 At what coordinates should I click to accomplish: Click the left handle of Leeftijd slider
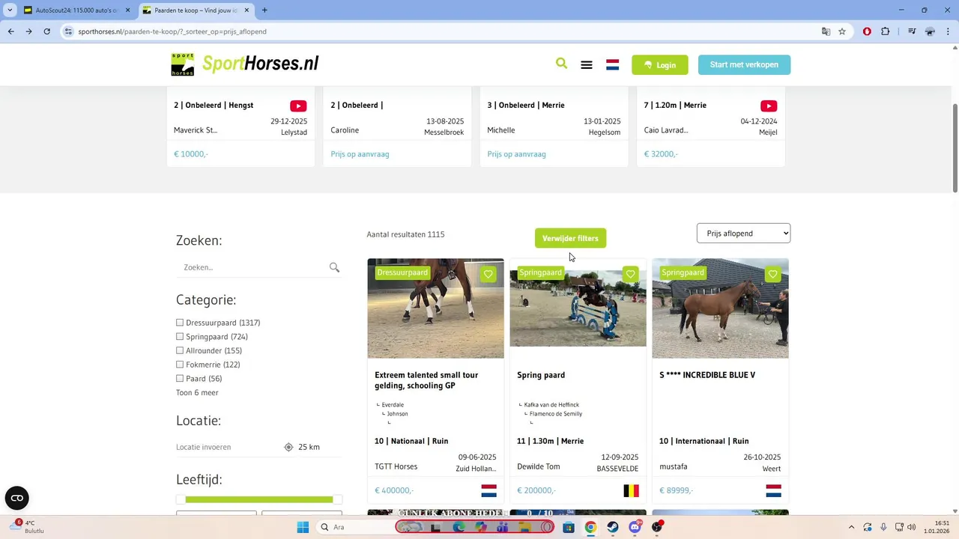181,499
